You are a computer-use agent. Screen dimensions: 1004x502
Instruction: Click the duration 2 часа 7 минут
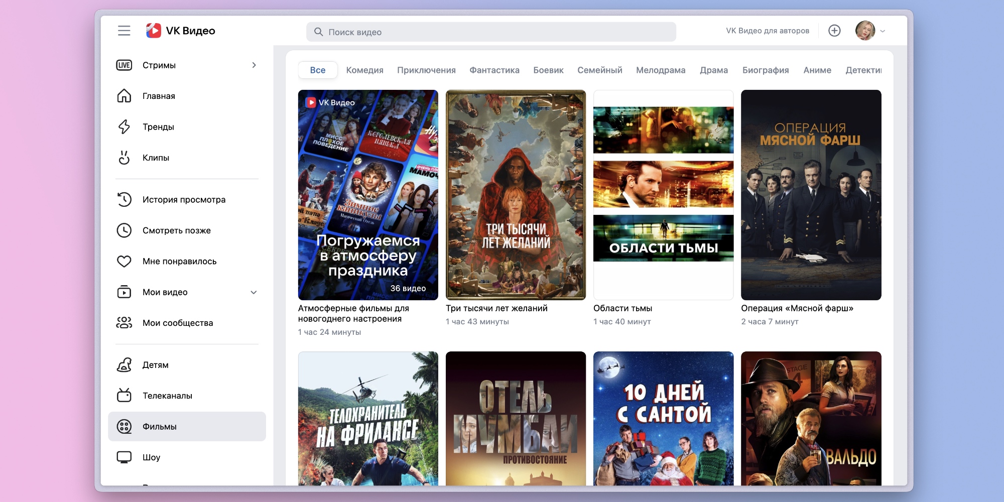tap(770, 321)
